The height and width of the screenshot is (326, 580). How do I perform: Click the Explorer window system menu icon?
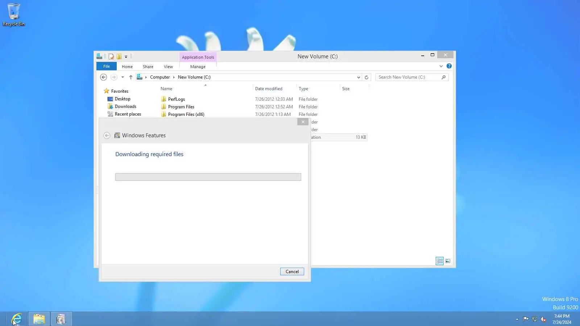tap(99, 57)
